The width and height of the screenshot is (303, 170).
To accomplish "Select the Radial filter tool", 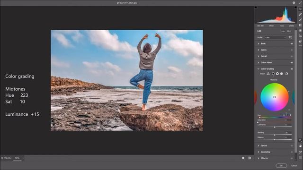I will click(300, 30).
